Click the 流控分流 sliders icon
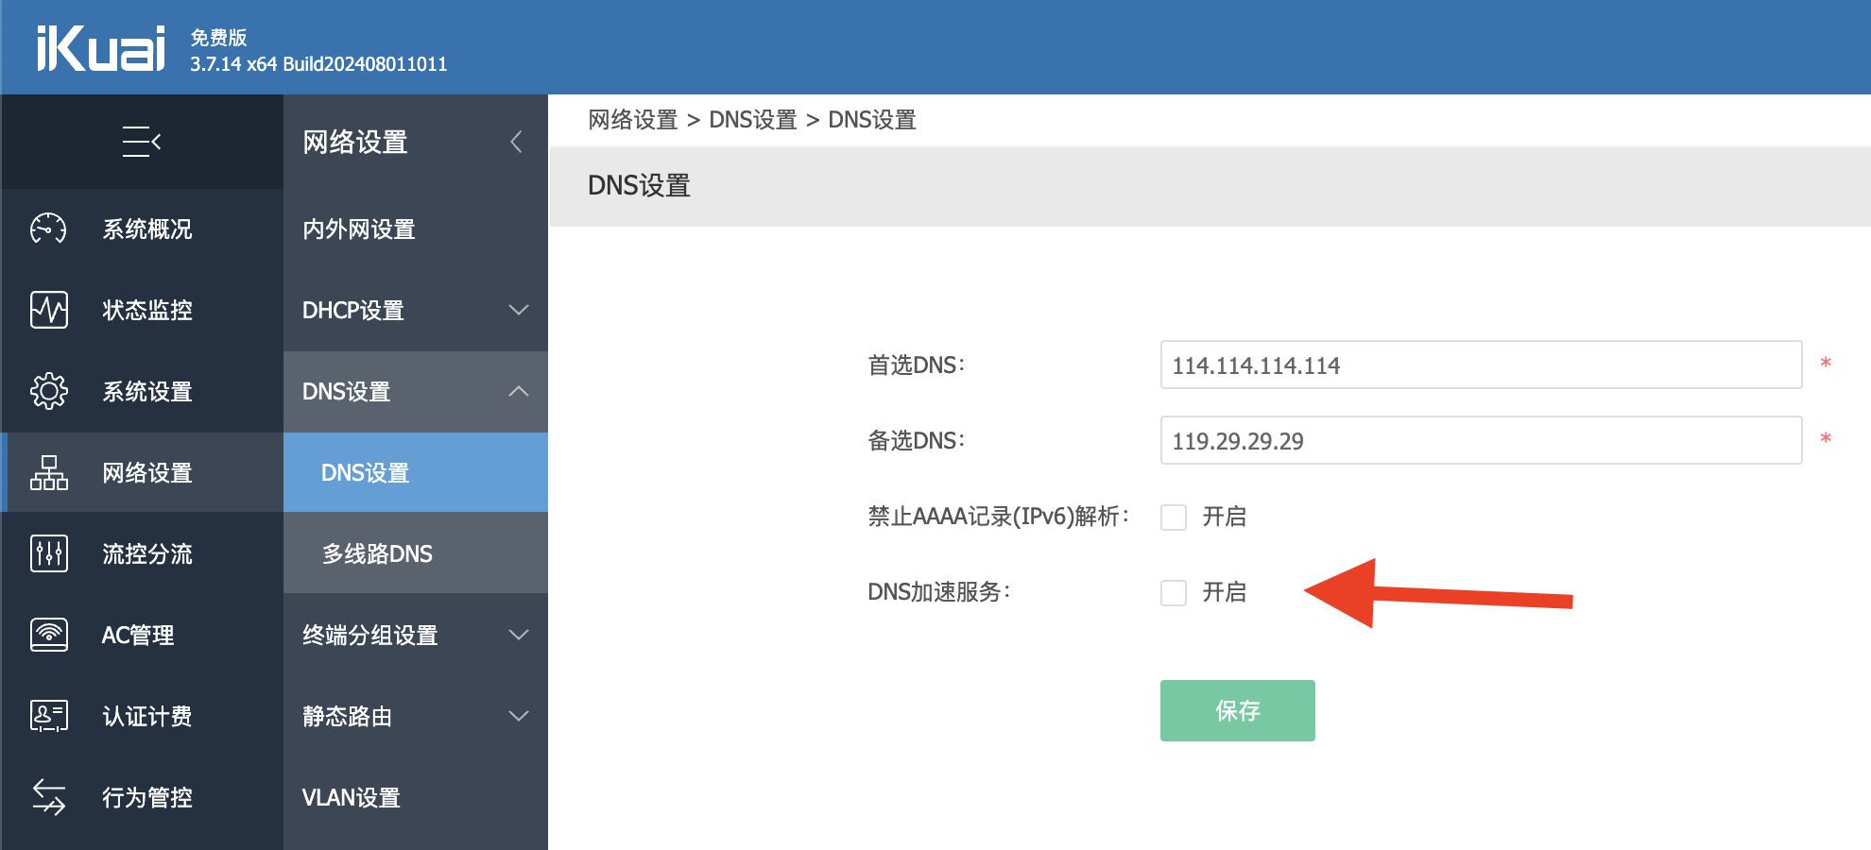 click(x=48, y=553)
